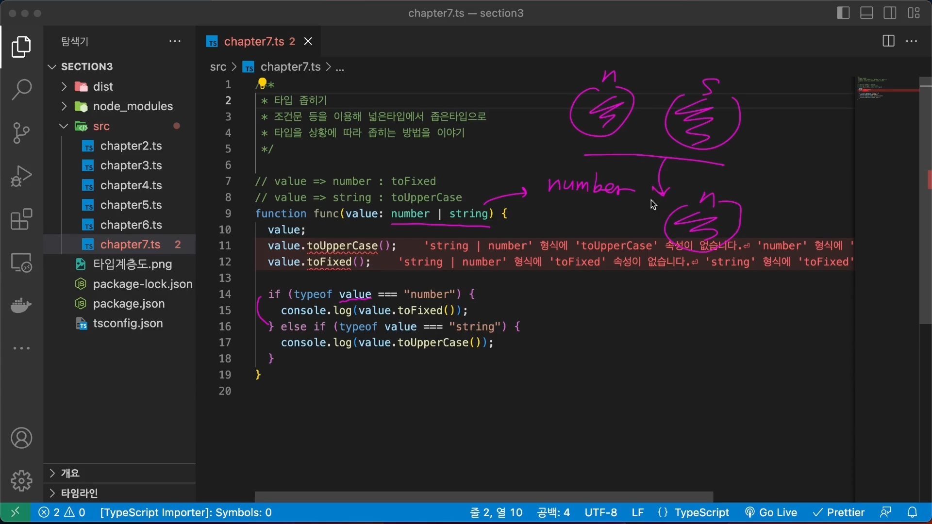This screenshot has height=524, width=932.
Task: Open the Extensions view
Action: click(21, 219)
